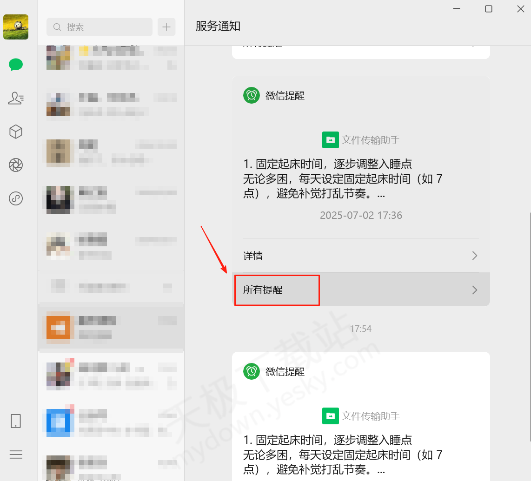The width and height of the screenshot is (531, 481).
Task: Open the plus button beside the search bar
Action: [166, 27]
